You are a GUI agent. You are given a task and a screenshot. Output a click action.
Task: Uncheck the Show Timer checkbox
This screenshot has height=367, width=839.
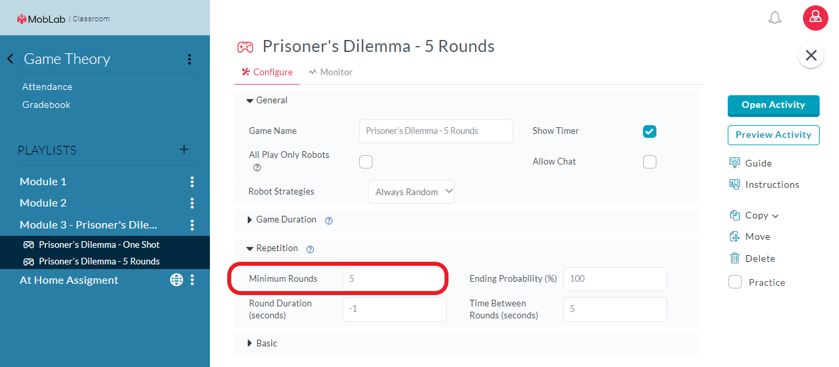[650, 131]
